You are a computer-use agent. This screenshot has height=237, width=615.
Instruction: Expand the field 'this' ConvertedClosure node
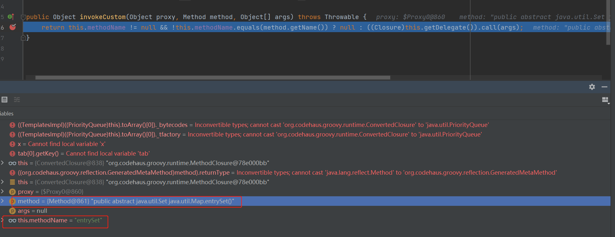(3, 182)
